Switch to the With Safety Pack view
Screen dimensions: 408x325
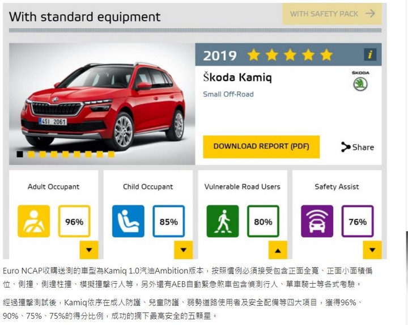coord(332,14)
